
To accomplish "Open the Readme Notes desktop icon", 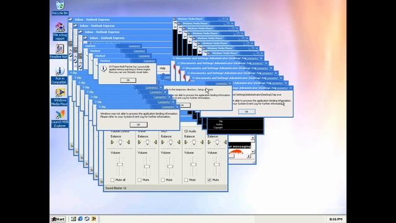I will pyautogui.click(x=59, y=51).
